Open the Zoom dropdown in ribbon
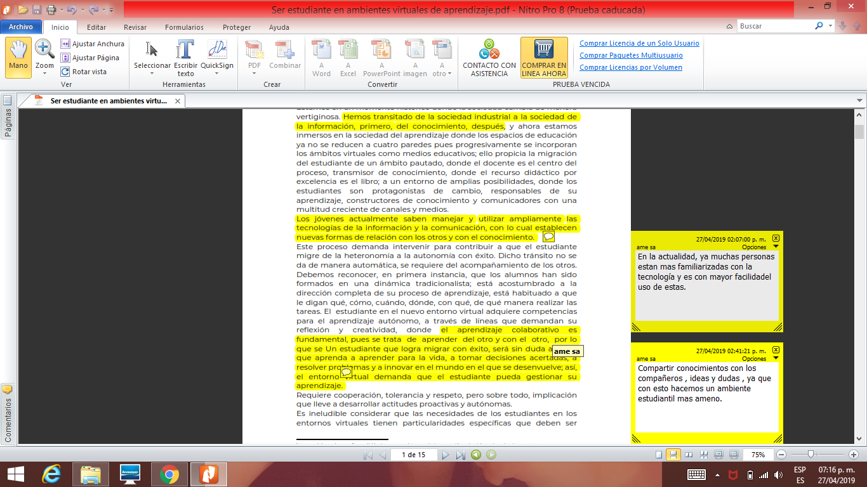The image size is (867, 487). (44, 73)
